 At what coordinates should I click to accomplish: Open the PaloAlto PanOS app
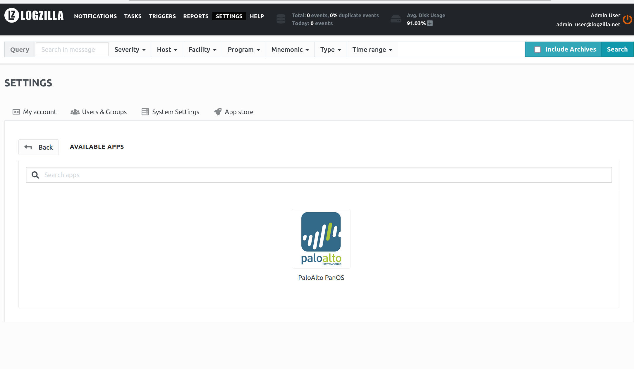[x=321, y=238]
